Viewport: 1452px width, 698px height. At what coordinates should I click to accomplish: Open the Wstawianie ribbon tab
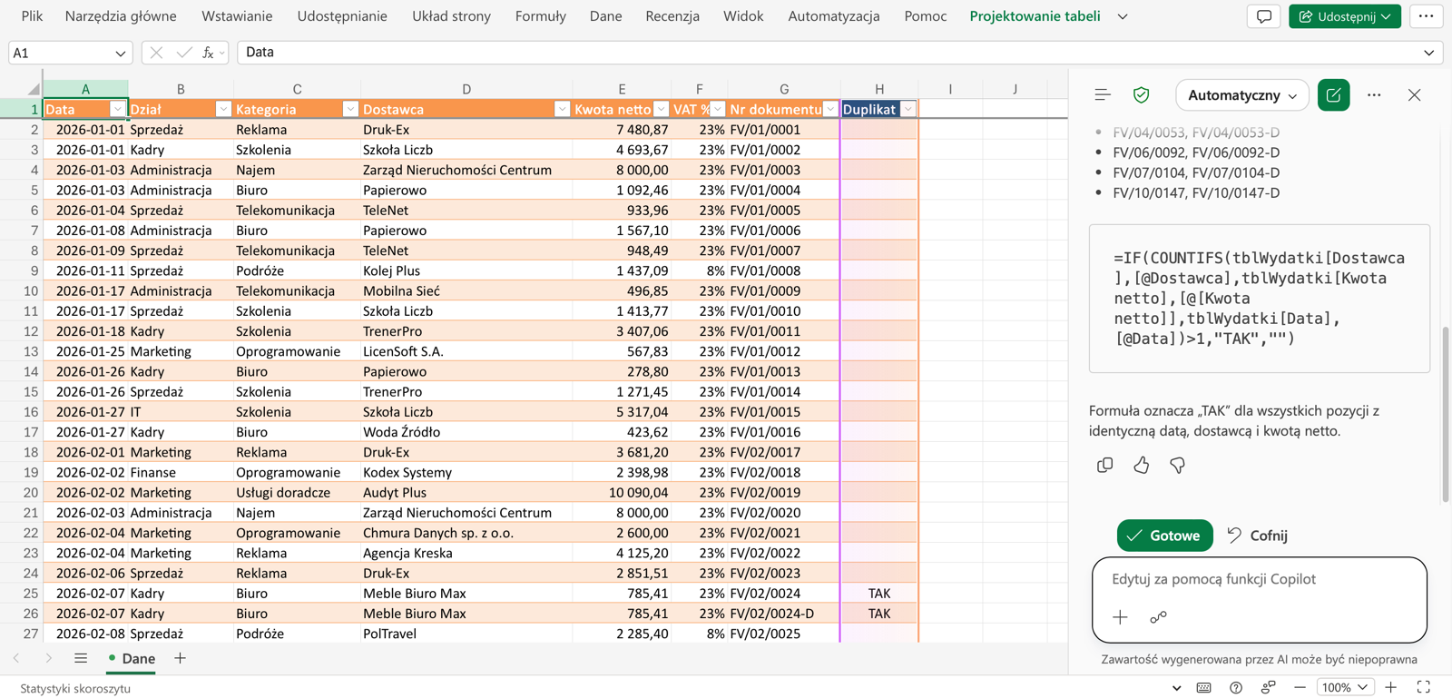coord(237,16)
